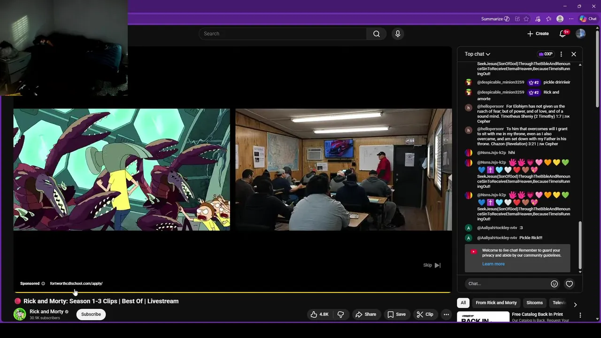Viewport: 601px width, 338px height.
Task: Open live chat options three-dot menu
Action: [561, 54]
